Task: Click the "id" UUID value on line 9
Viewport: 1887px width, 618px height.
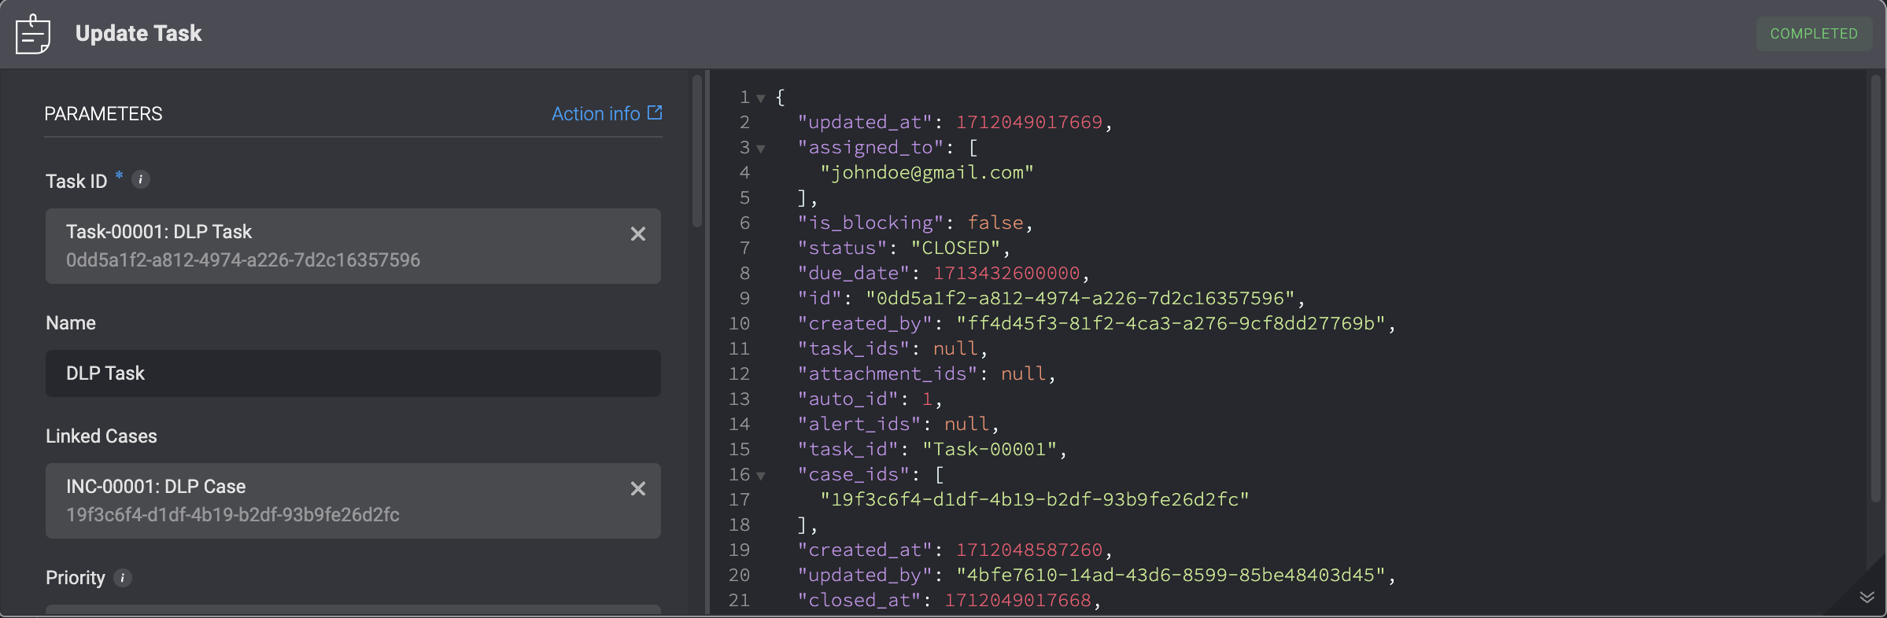Action: click(1080, 298)
